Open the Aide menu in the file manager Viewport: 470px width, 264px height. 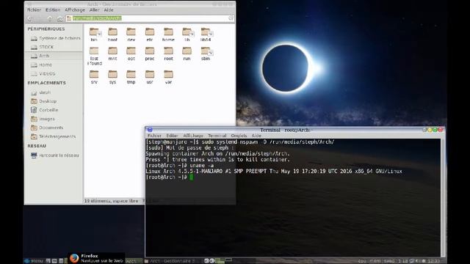[109, 10]
